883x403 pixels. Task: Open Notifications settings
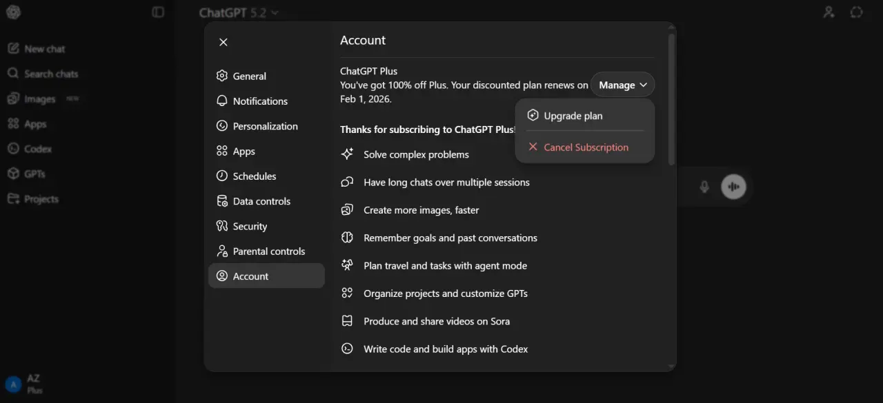[x=266, y=101]
